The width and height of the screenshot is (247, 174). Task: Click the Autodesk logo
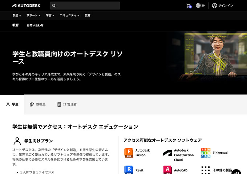(x=26, y=6)
